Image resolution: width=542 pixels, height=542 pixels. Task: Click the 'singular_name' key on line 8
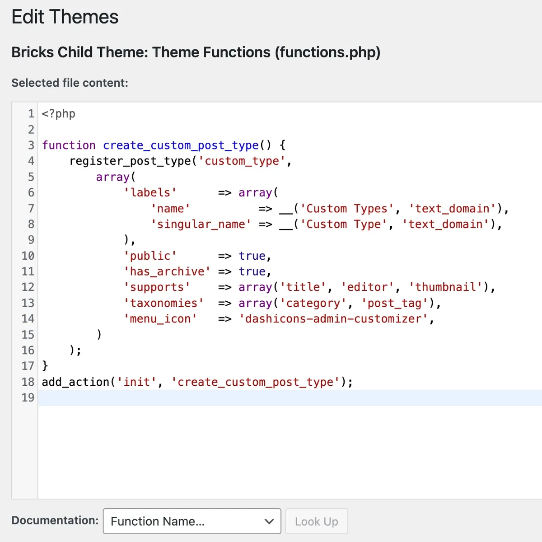pyautogui.click(x=201, y=224)
